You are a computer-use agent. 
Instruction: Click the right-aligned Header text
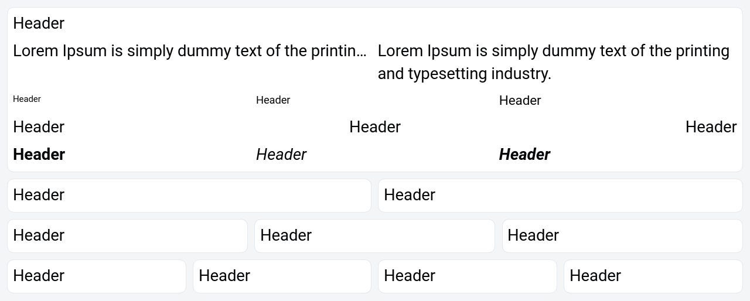(x=711, y=127)
